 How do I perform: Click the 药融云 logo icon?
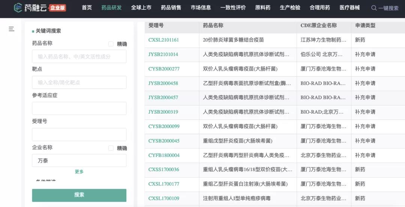[18, 8]
